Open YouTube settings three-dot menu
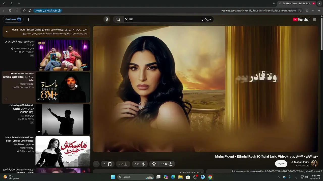This screenshot has height=181, width=323. 28,19
